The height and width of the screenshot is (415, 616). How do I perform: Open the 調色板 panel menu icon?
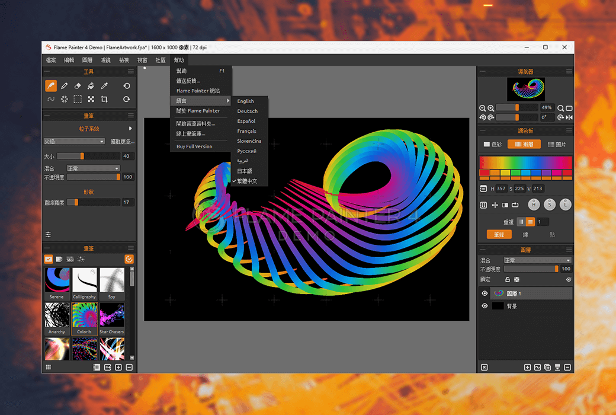(x=569, y=130)
